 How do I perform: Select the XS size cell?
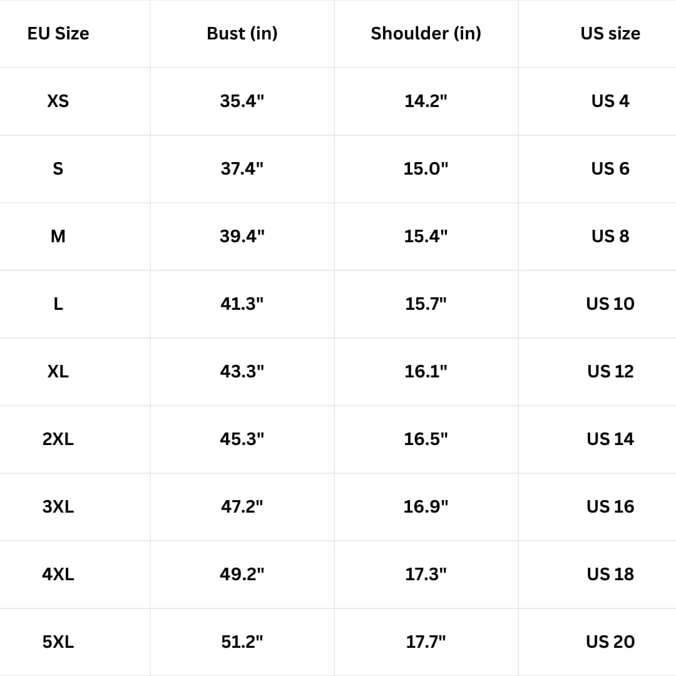58,101
